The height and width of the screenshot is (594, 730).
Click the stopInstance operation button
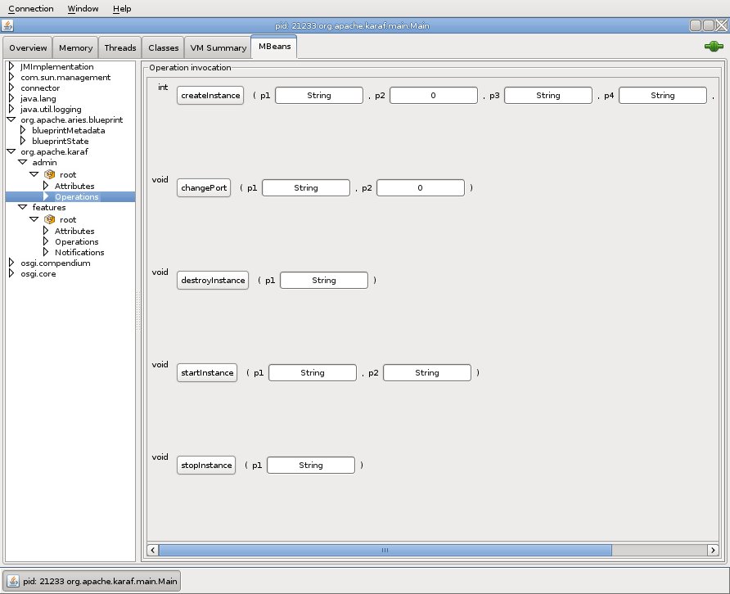coord(205,466)
